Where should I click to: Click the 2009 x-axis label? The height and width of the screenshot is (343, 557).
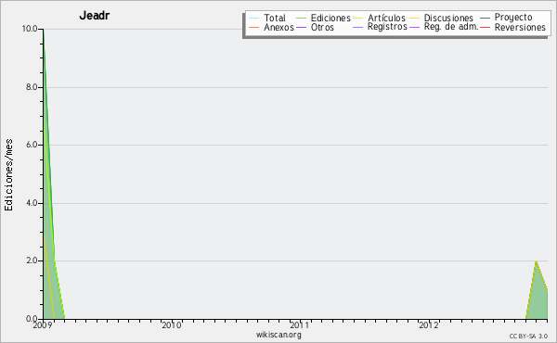(43, 324)
